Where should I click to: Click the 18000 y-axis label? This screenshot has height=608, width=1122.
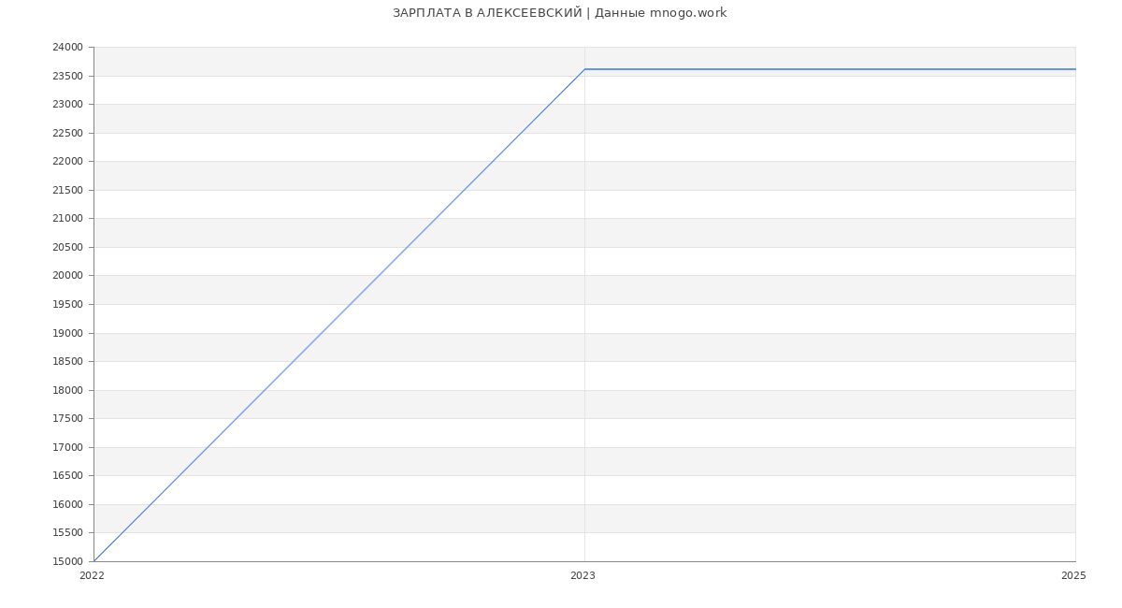[x=67, y=390]
